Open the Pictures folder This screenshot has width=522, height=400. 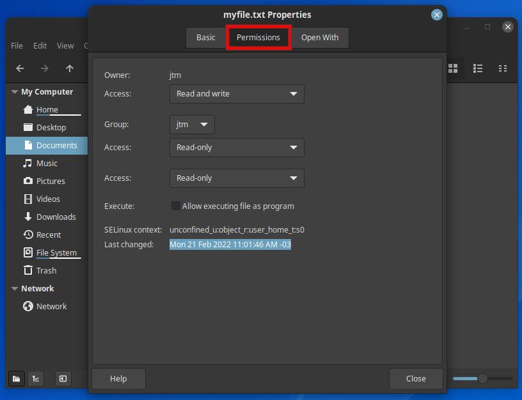[x=51, y=181]
